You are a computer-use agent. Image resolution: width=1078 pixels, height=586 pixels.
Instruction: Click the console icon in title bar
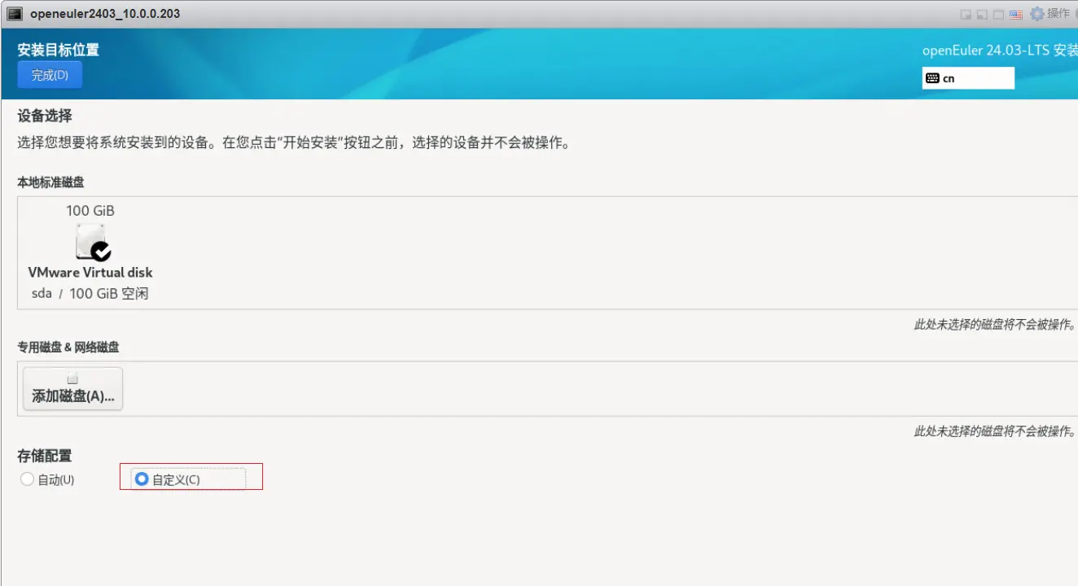(15, 14)
